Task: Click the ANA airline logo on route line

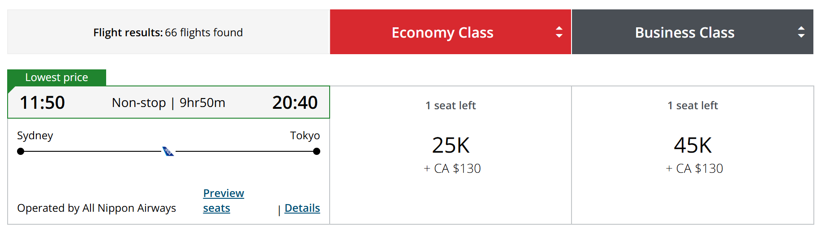Action: pyautogui.click(x=168, y=151)
